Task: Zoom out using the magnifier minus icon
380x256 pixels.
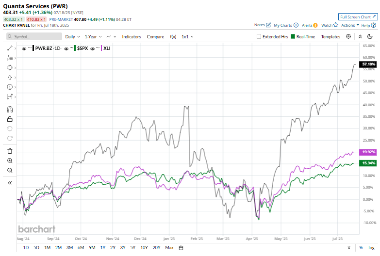Action: coord(10,170)
